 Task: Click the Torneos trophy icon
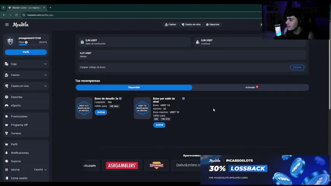pyautogui.click(x=7, y=133)
